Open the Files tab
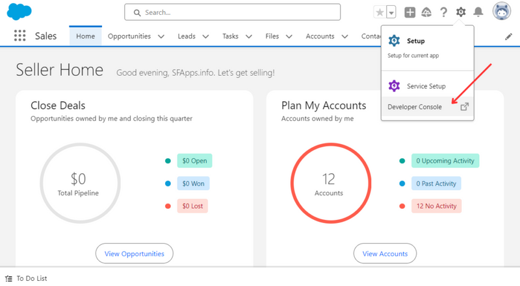 (272, 36)
